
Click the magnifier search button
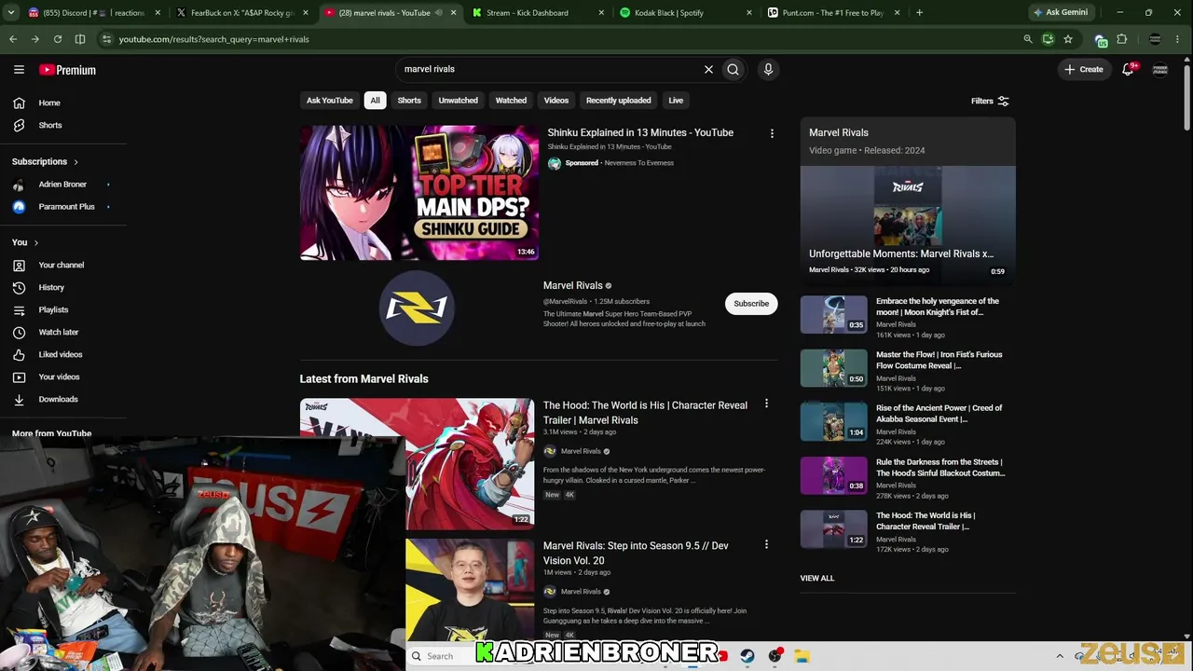tap(734, 69)
